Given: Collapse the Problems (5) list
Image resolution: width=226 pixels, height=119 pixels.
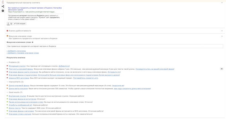Looking at the screenshot, I should pos(7,62).
